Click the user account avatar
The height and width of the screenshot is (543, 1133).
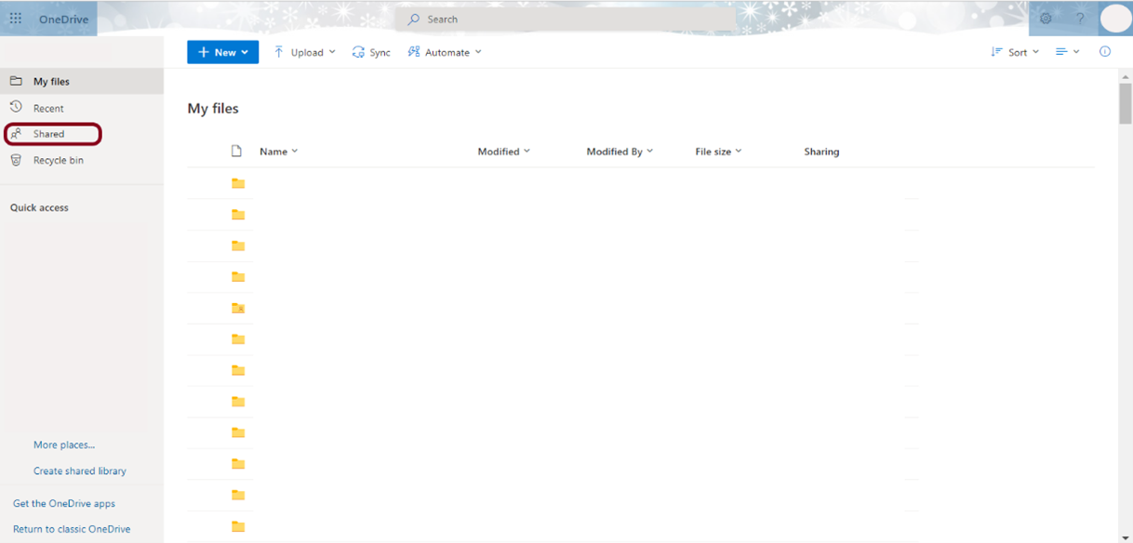[x=1115, y=19]
